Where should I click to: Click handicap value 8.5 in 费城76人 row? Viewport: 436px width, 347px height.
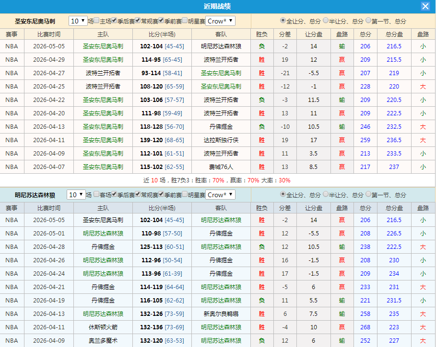click(x=313, y=167)
